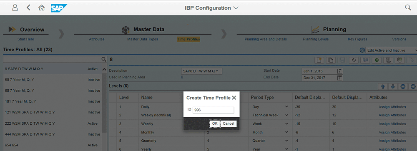The height and width of the screenshot is (151, 417).
Task: Click Cancel in Create Time Profile dialog
Action: click(229, 123)
